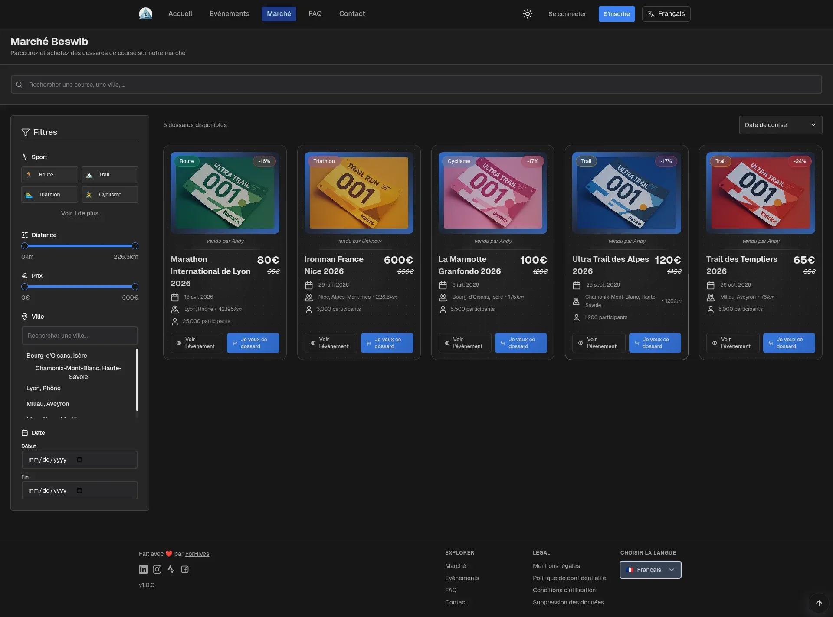Open the header Français language menu
Viewport: 833px width, 617px height.
coord(666,14)
